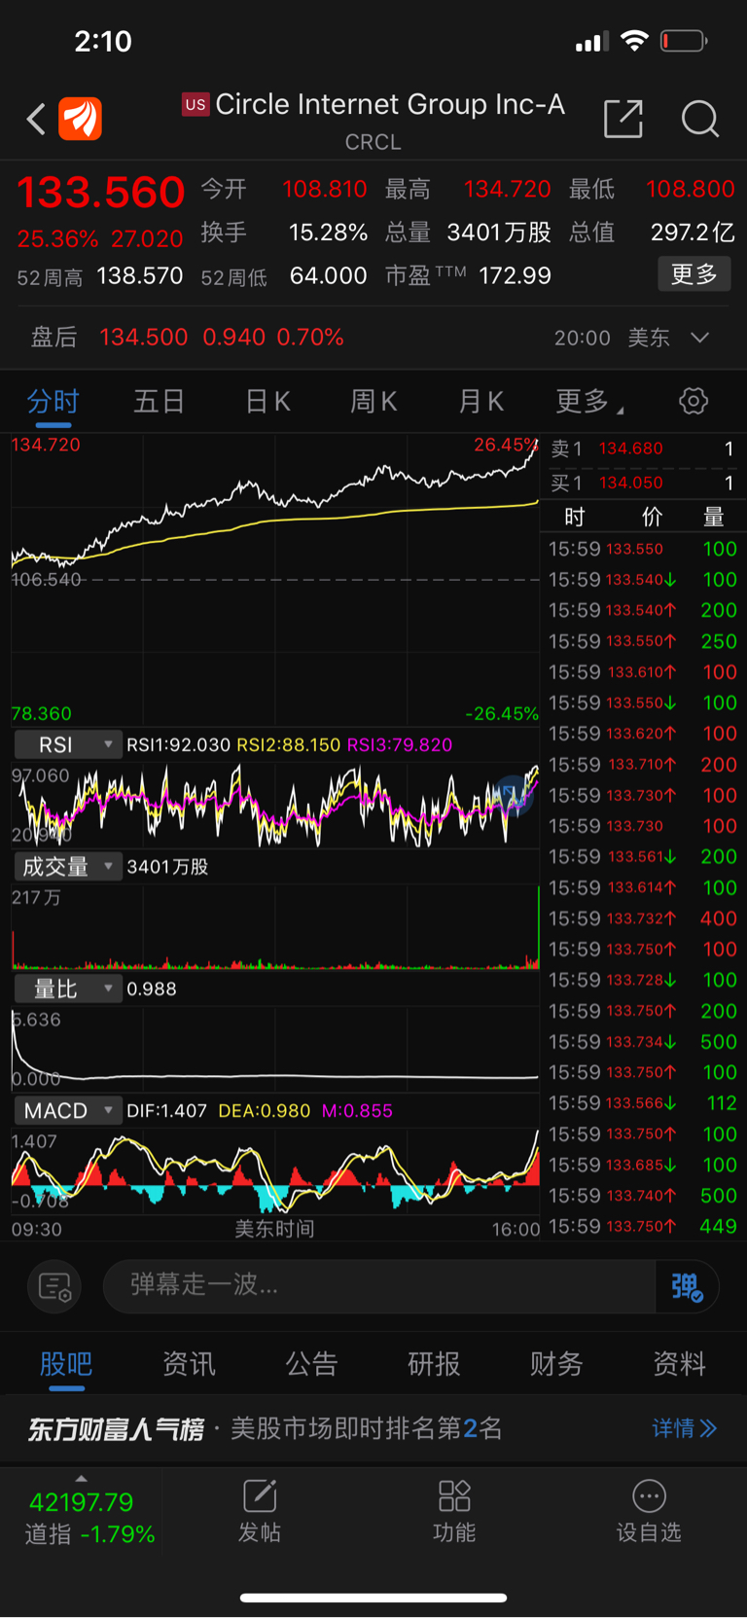Tap the danmaku list settings icon
The height and width of the screenshot is (1618, 747).
click(x=54, y=1286)
